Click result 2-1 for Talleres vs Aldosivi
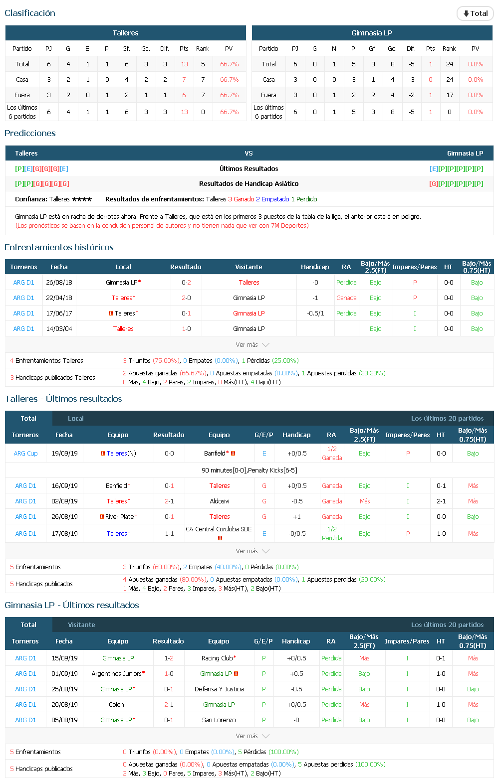 (170, 501)
